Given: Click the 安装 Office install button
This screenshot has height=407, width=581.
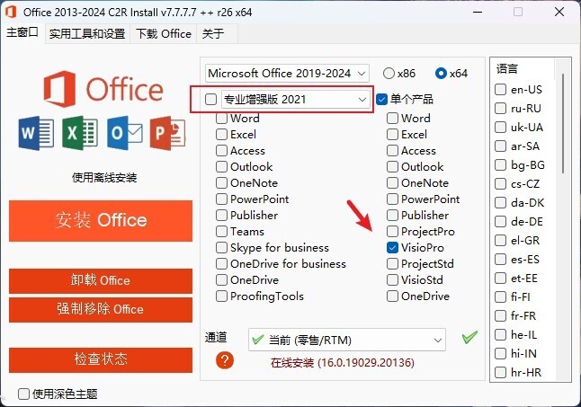Looking at the screenshot, I should click(101, 221).
